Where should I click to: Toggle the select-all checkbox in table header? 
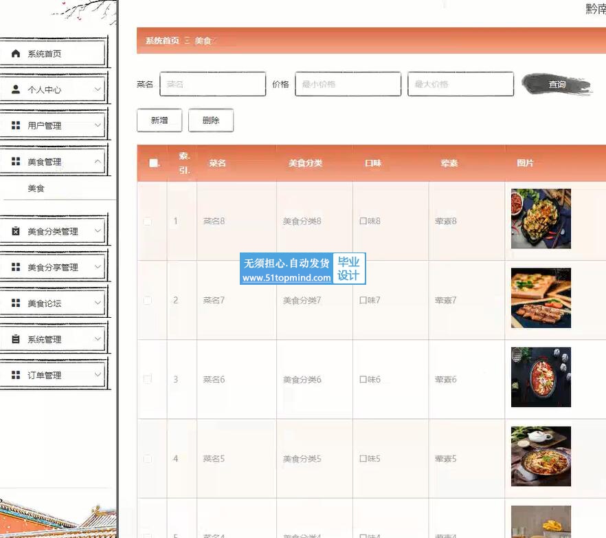[x=153, y=163]
